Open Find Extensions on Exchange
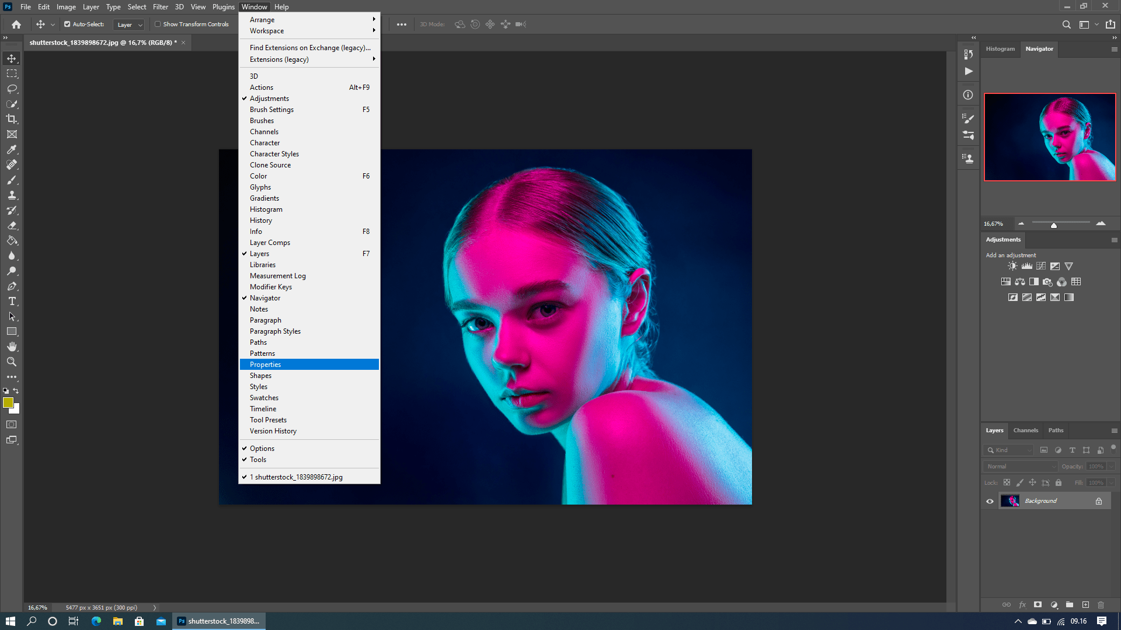This screenshot has height=630, width=1121. point(309,48)
